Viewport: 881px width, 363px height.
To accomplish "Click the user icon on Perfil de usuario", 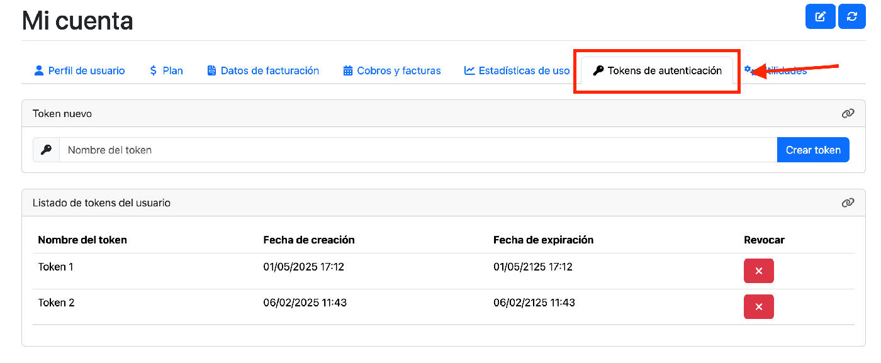I will tap(39, 70).
